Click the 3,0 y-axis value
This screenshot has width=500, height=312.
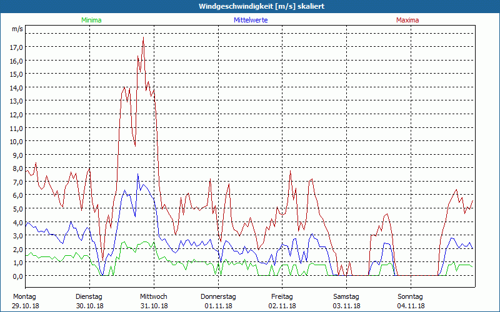point(18,236)
